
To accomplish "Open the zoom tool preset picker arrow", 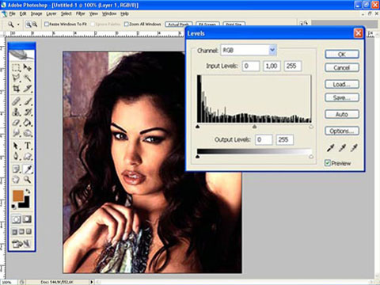I will [x=18, y=25].
